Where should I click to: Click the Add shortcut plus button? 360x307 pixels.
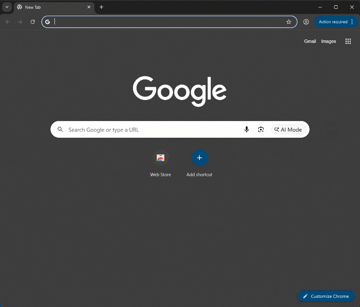[199, 158]
